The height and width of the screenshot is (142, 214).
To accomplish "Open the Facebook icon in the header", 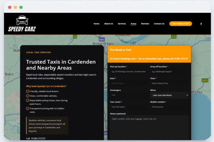I will (201, 24).
